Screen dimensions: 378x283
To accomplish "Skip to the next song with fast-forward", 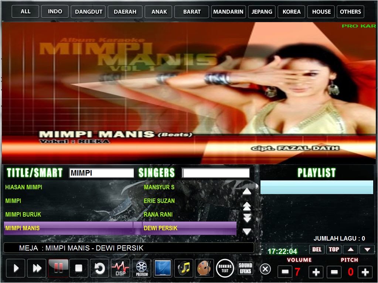I will coord(37,268).
